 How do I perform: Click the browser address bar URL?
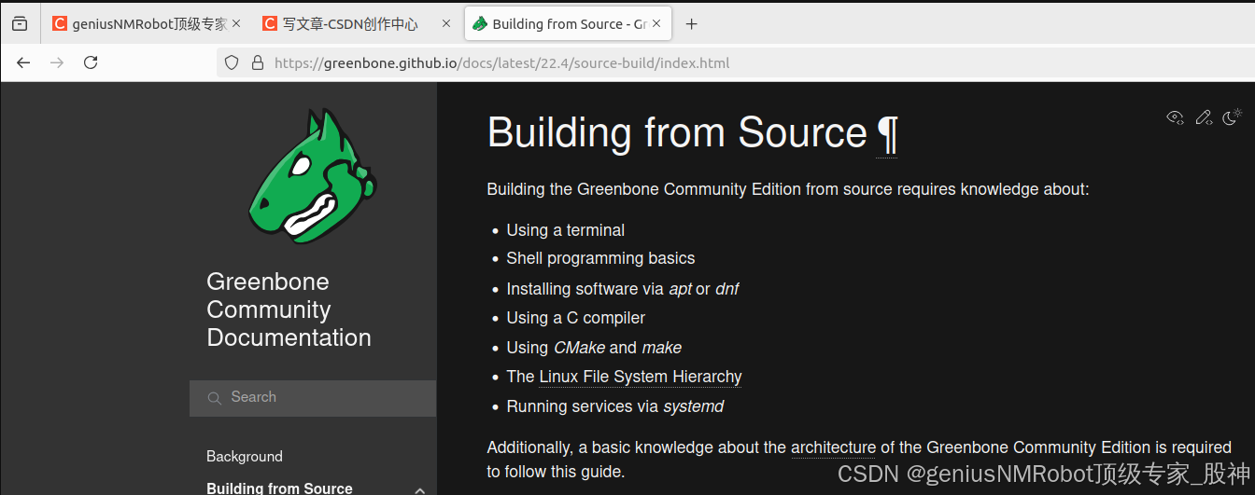(501, 63)
